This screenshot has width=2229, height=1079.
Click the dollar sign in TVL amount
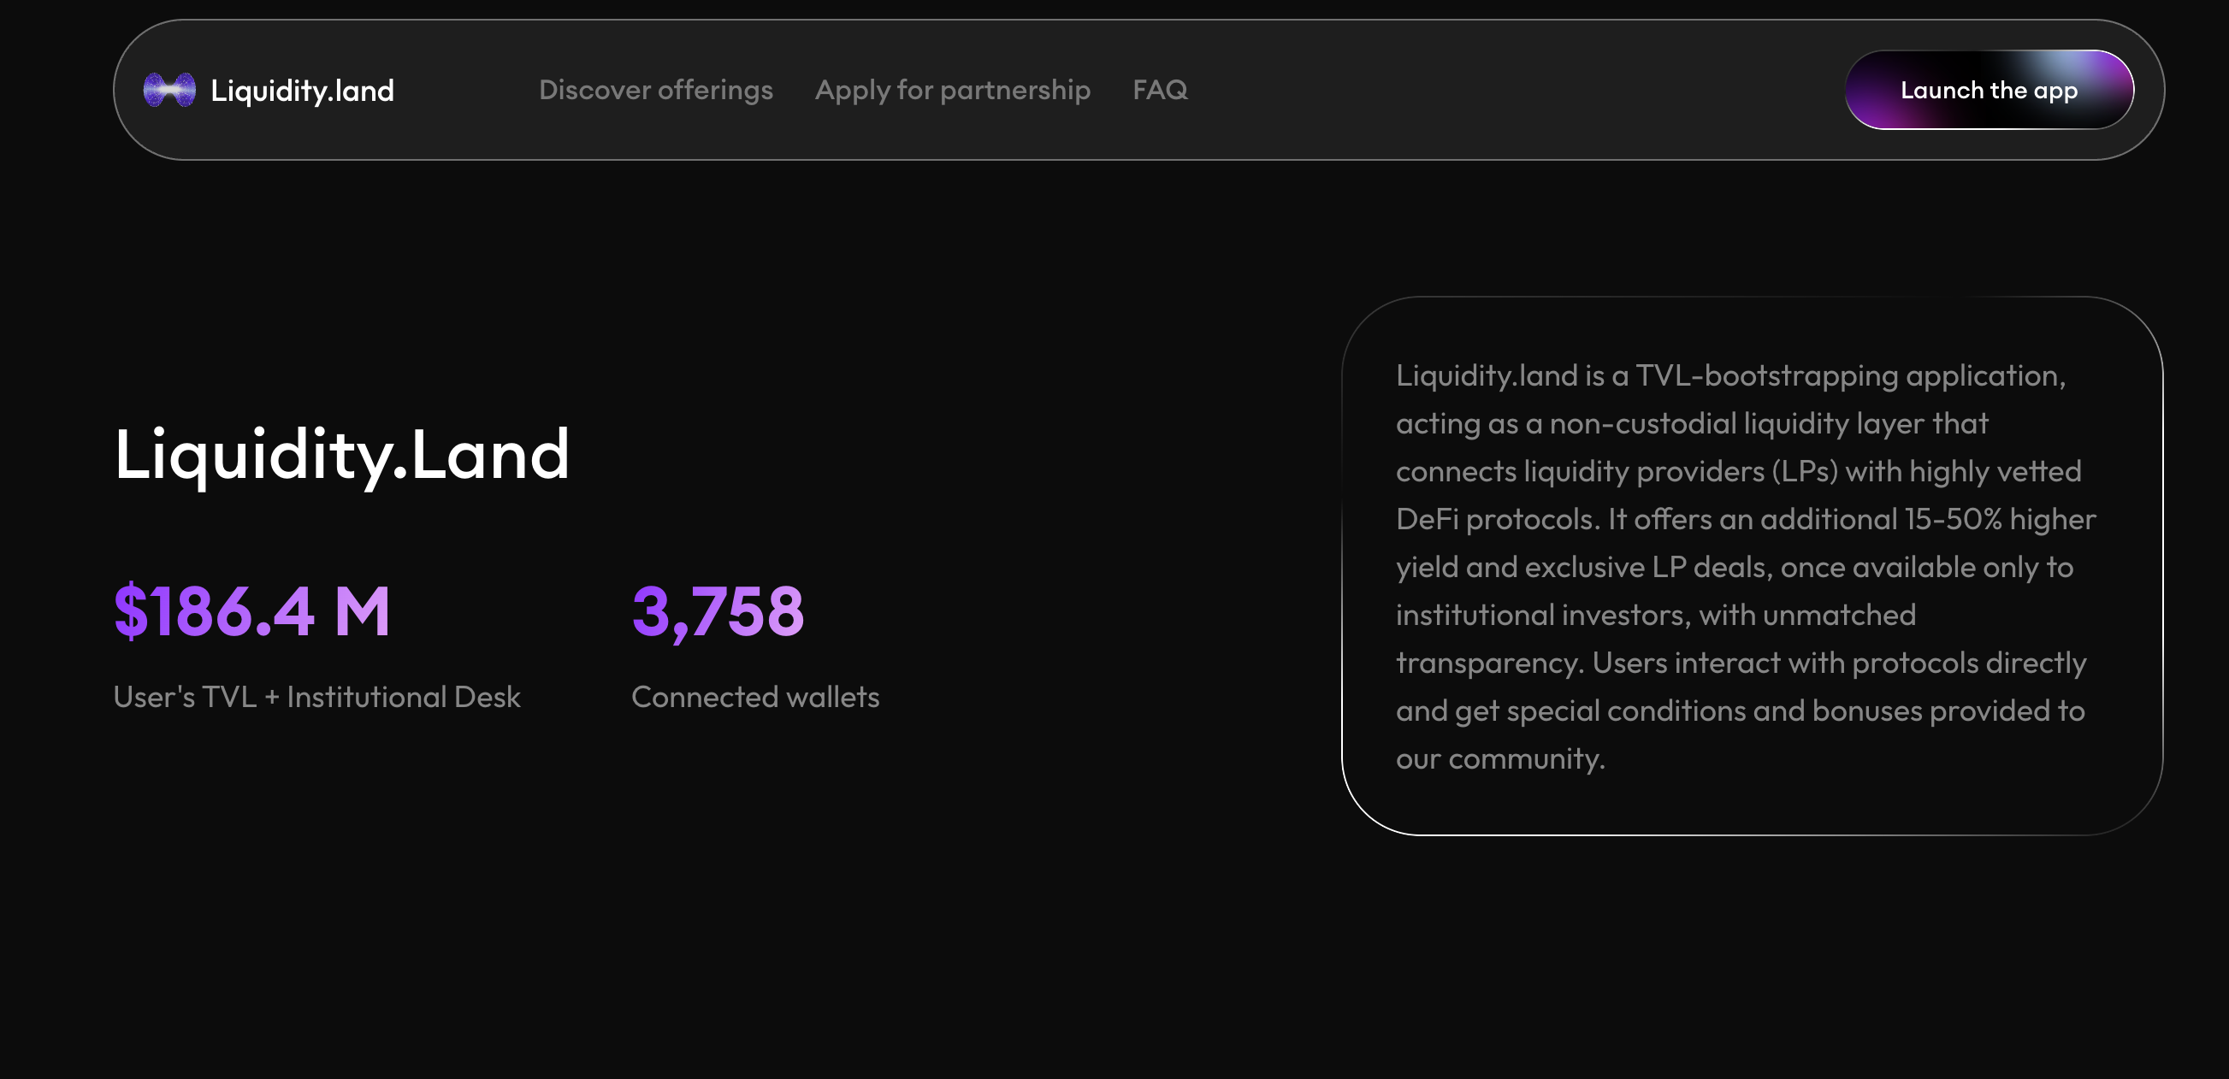[x=131, y=612]
